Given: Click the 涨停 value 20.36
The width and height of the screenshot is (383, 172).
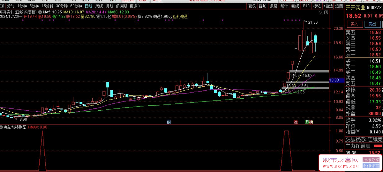Looking at the screenshot, I should point(375,90).
